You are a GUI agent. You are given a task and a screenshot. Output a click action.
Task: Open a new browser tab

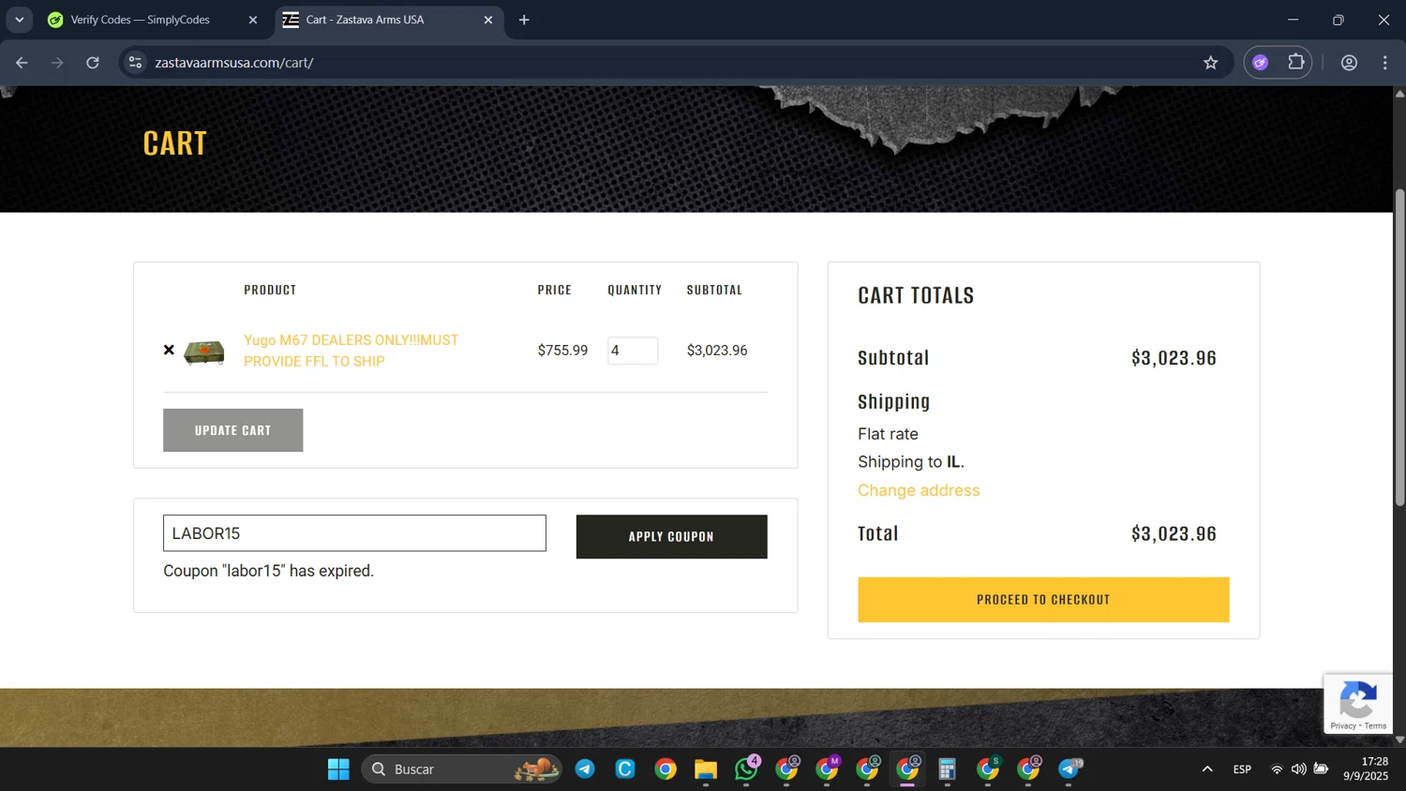[524, 20]
